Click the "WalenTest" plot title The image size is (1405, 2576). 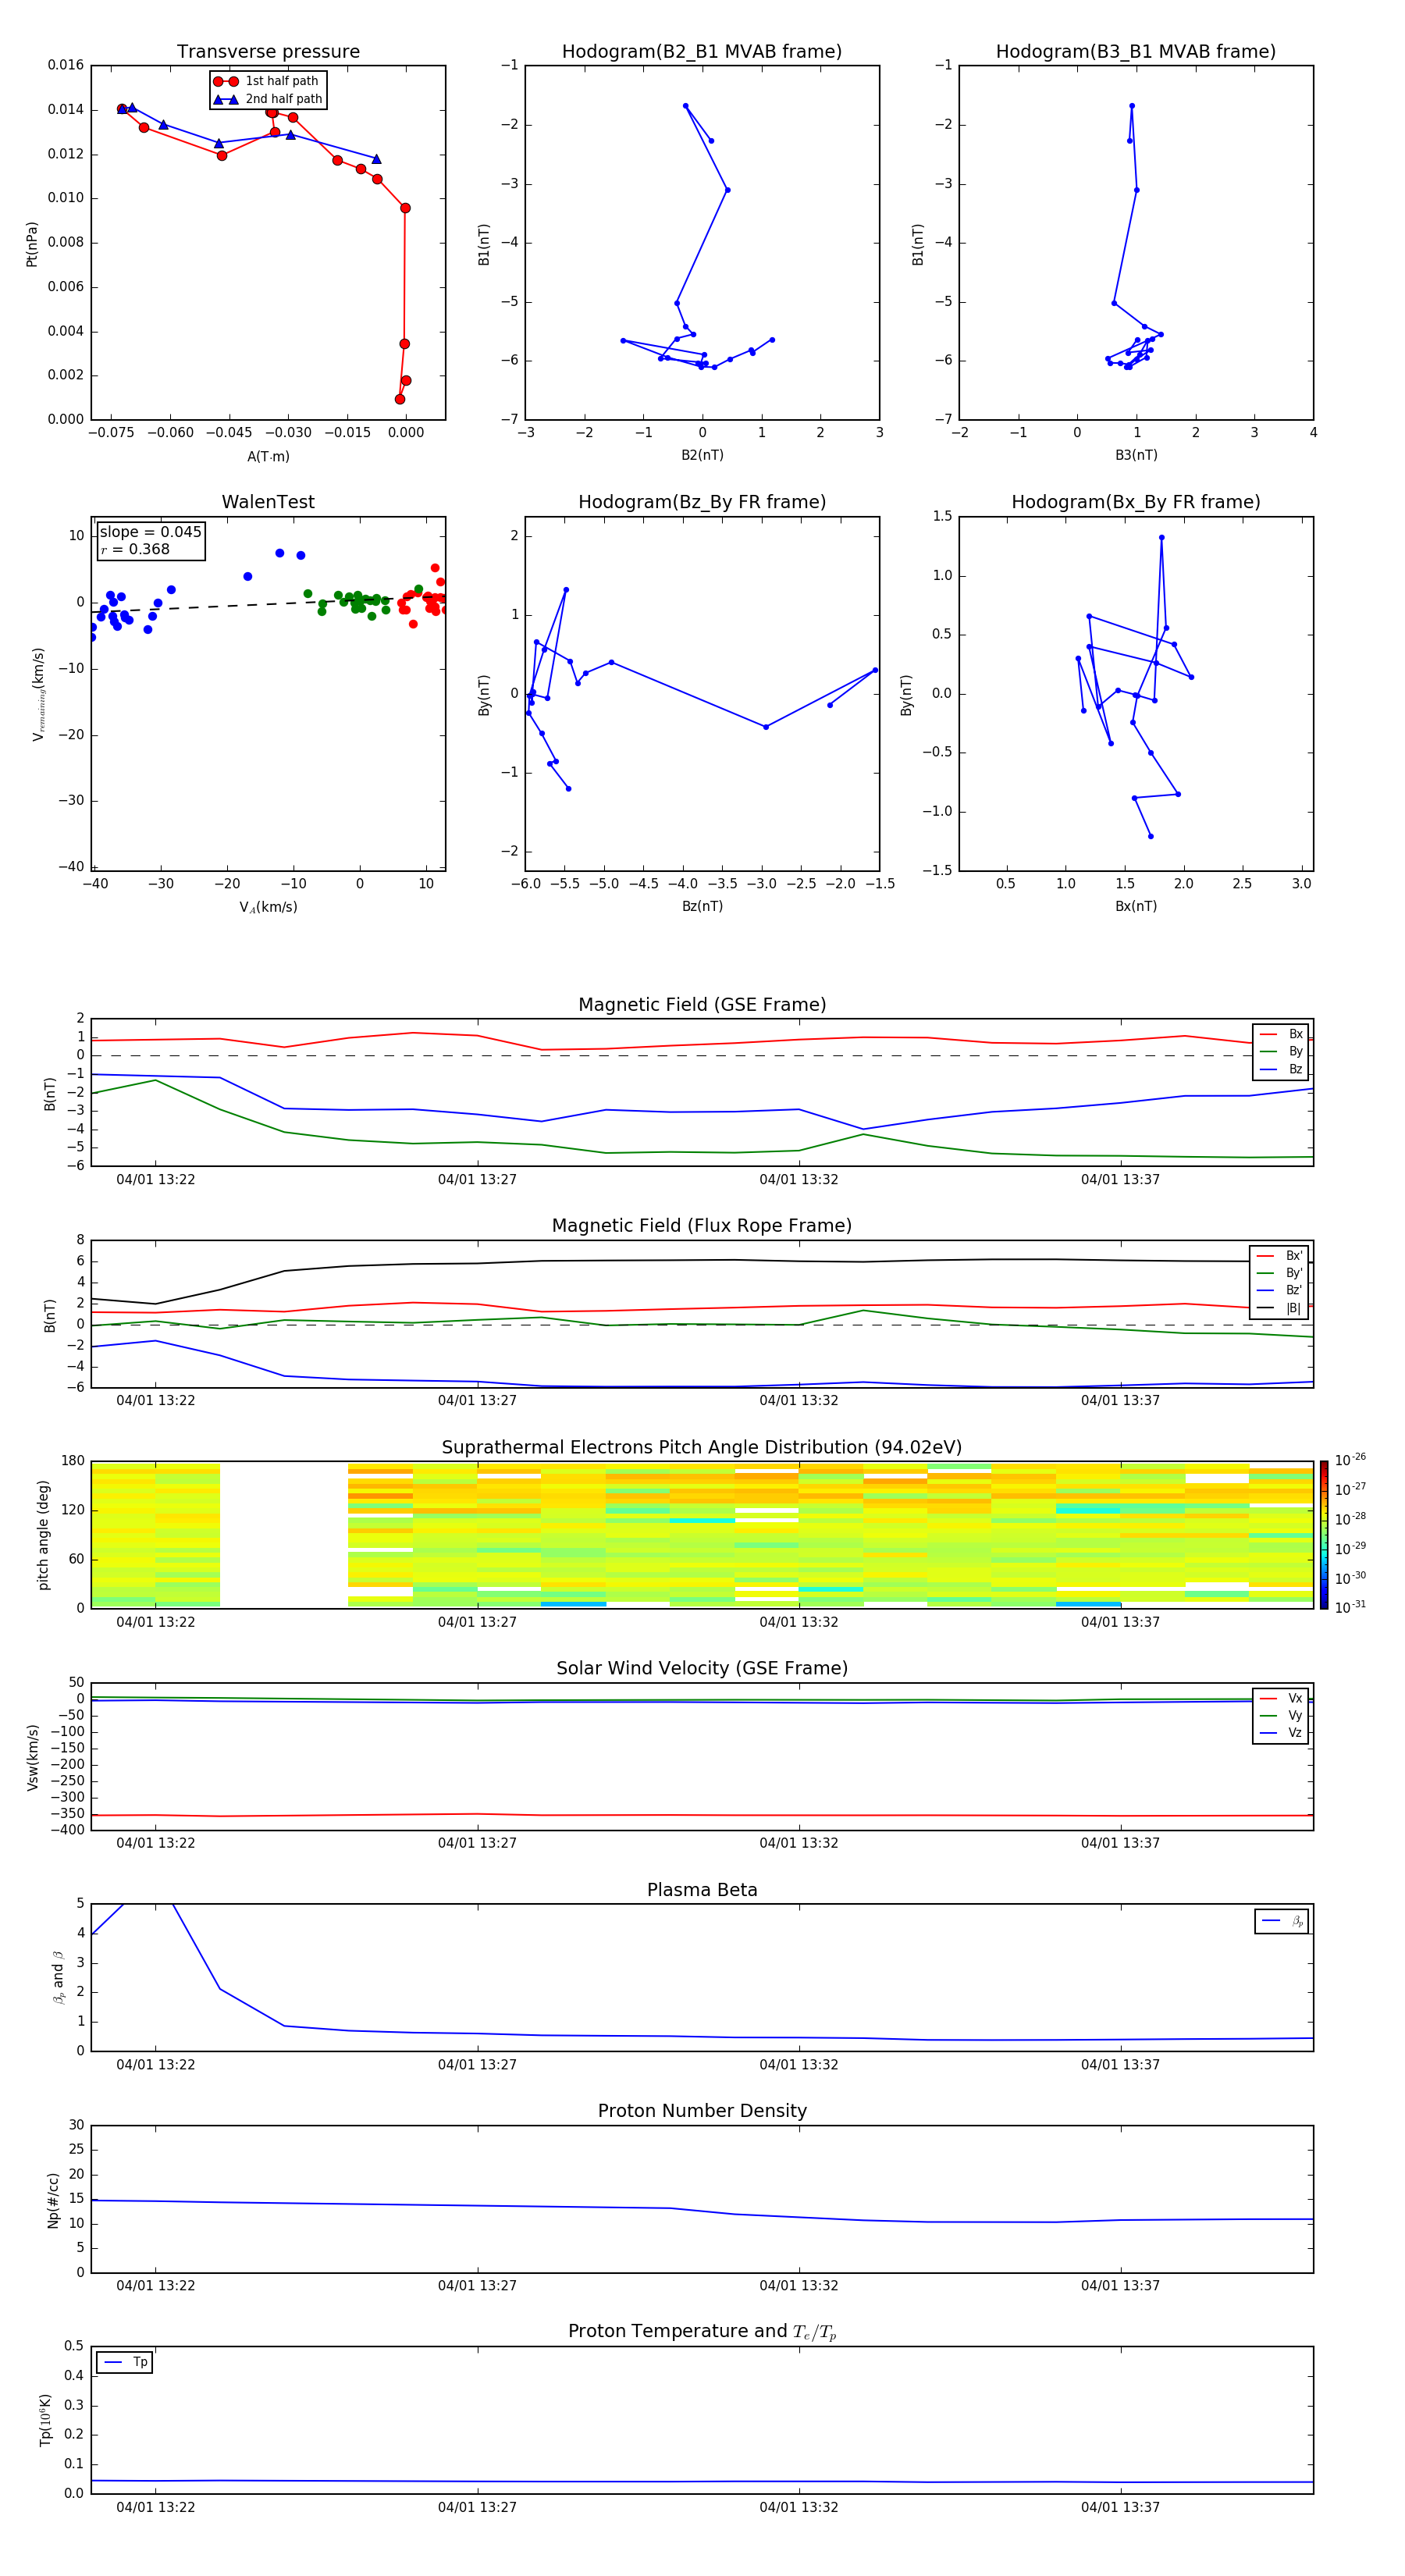268,502
